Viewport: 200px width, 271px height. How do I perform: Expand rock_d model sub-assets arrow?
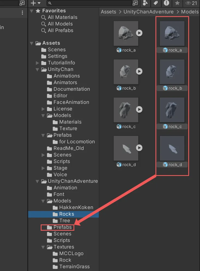pyautogui.click(x=139, y=148)
